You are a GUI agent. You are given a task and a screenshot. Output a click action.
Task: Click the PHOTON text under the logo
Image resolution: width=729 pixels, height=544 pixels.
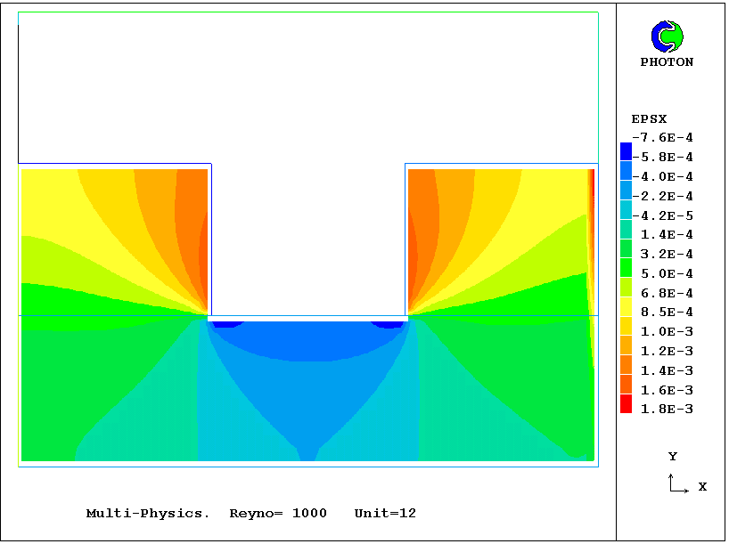[x=667, y=62]
